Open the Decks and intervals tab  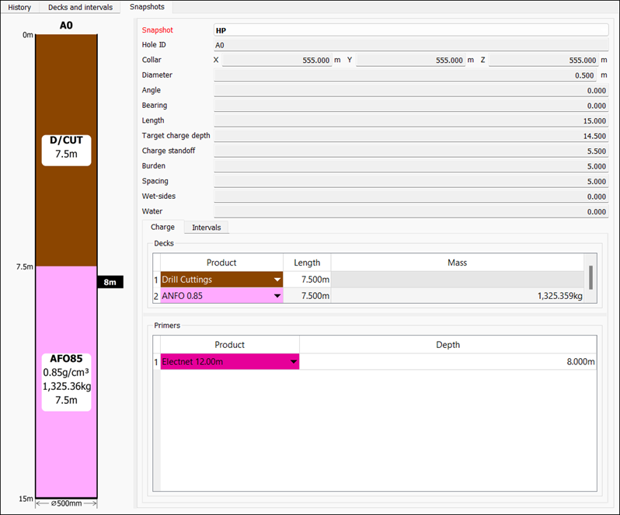coord(80,7)
